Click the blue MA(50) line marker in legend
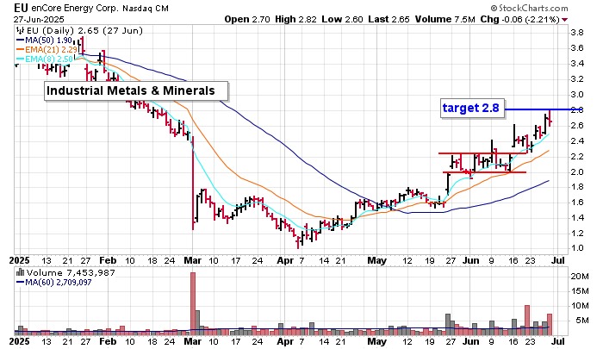This screenshot has width=603, height=349. click(x=20, y=38)
